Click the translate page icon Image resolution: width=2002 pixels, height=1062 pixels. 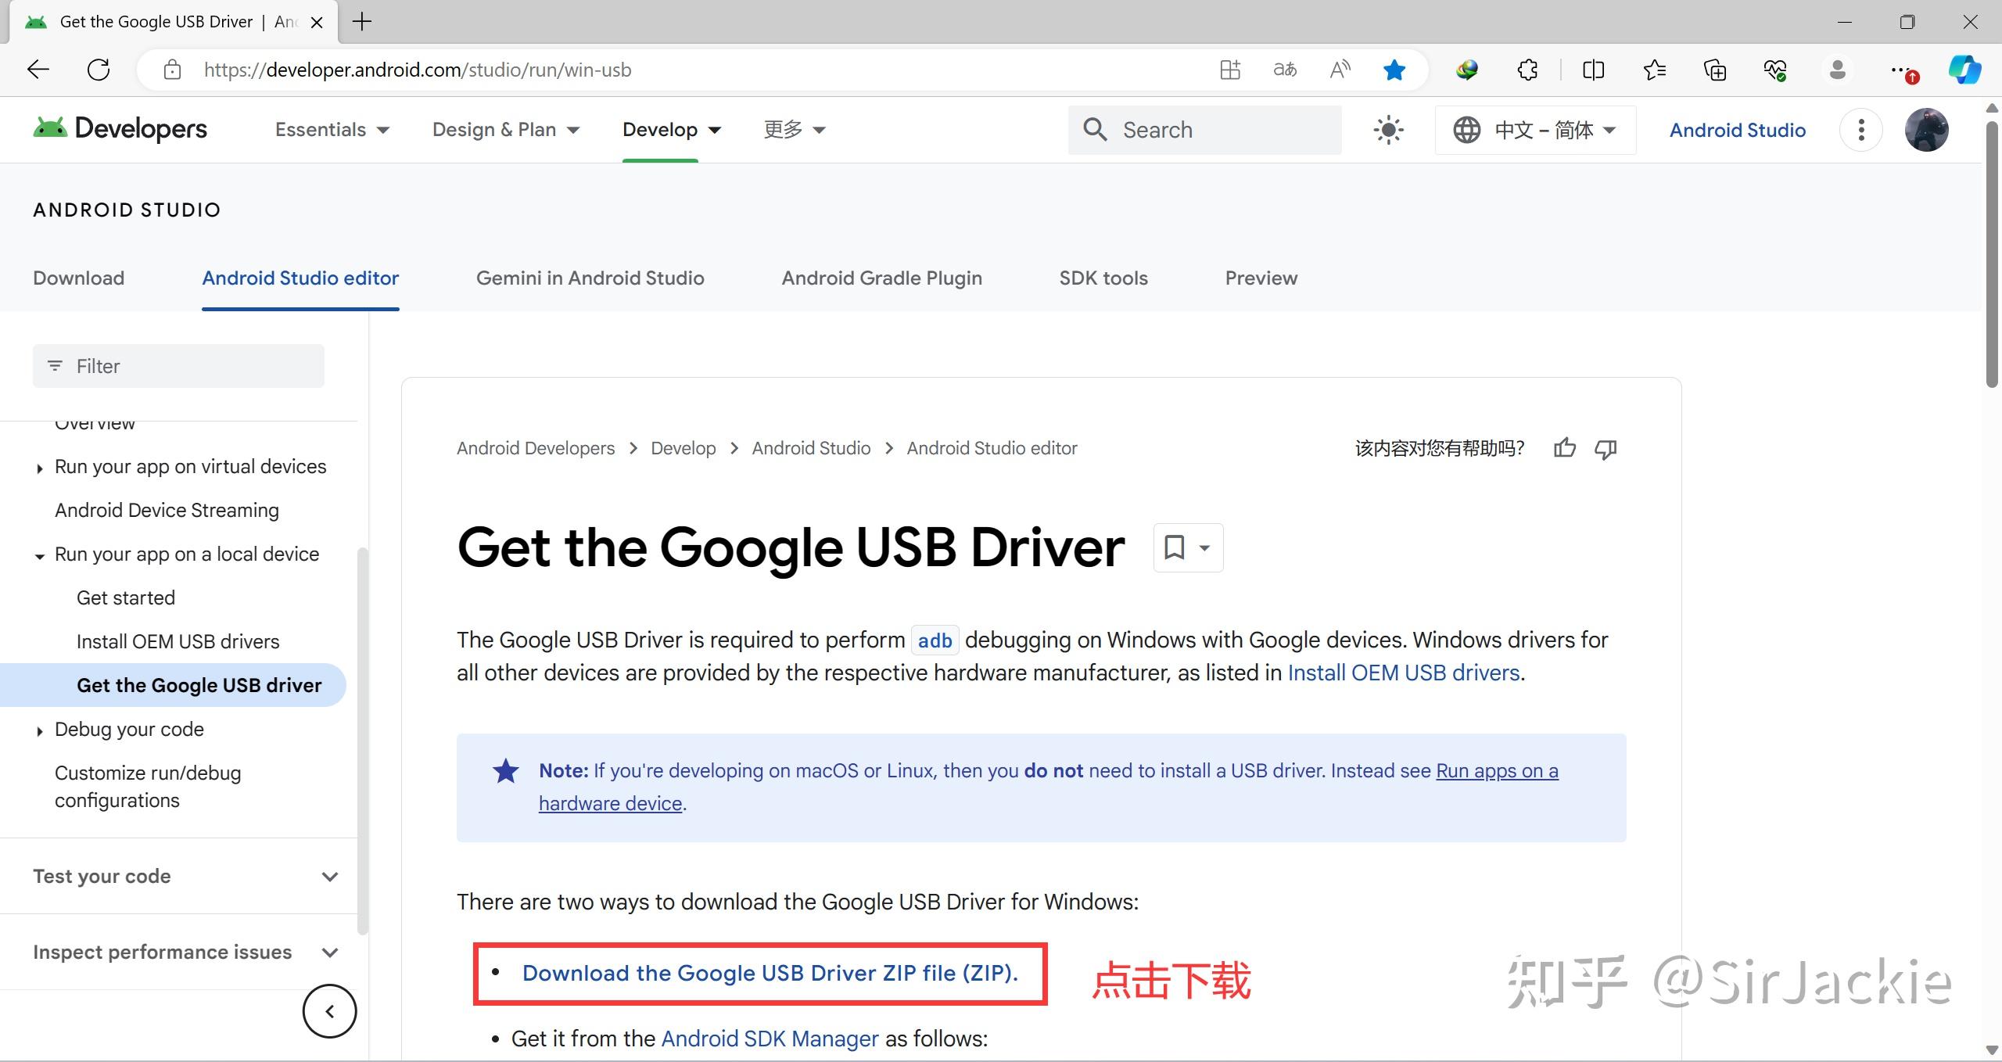coord(1285,70)
